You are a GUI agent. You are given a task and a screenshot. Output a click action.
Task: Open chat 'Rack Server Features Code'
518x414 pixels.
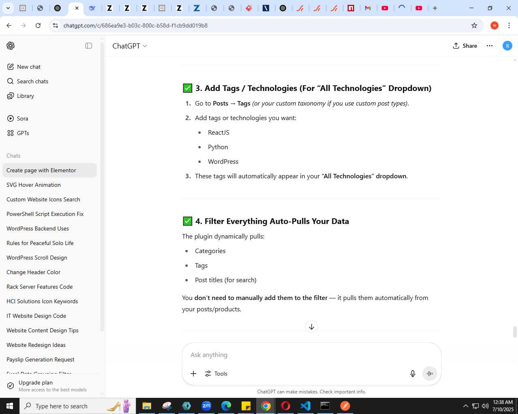pos(49,287)
